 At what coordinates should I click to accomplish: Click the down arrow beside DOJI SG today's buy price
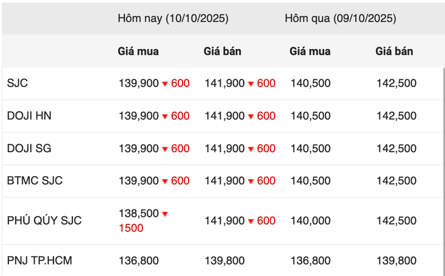coord(165,149)
